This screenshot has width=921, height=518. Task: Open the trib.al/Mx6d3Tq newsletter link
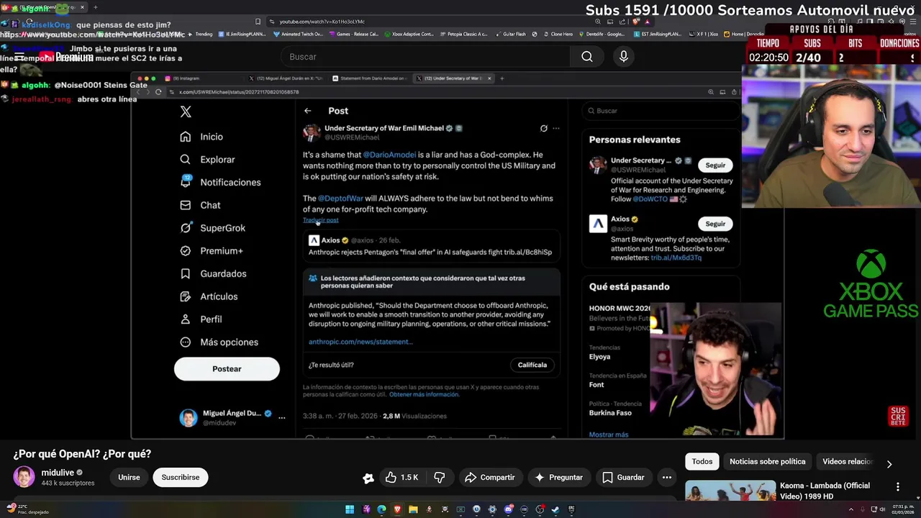click(x=676, y=258)
